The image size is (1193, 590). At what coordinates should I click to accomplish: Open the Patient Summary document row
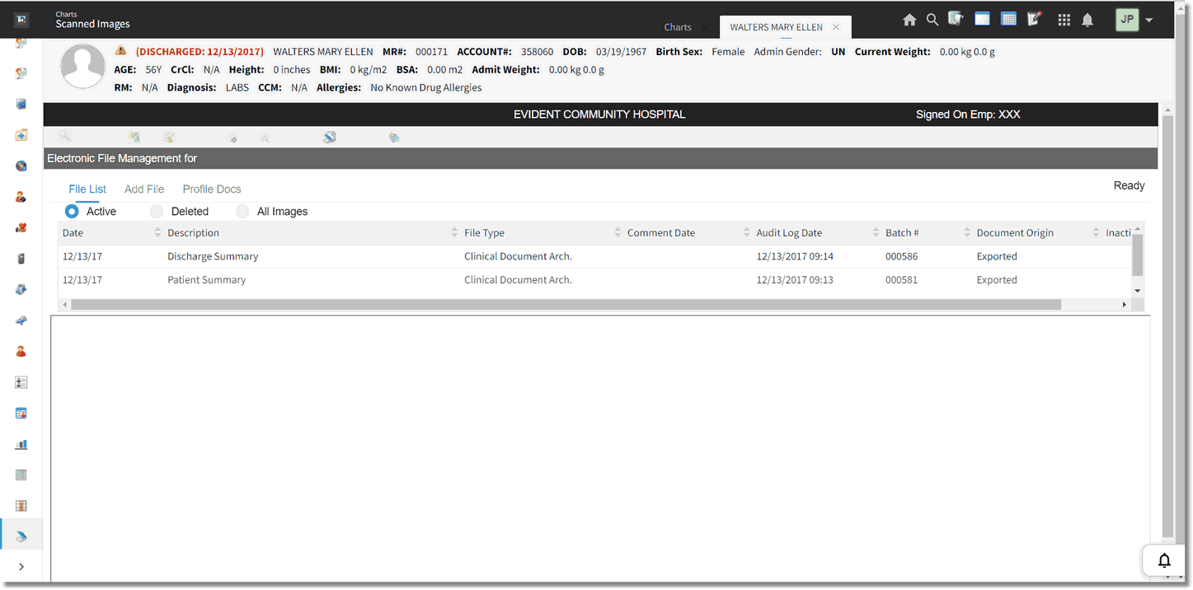pos(594,280)
